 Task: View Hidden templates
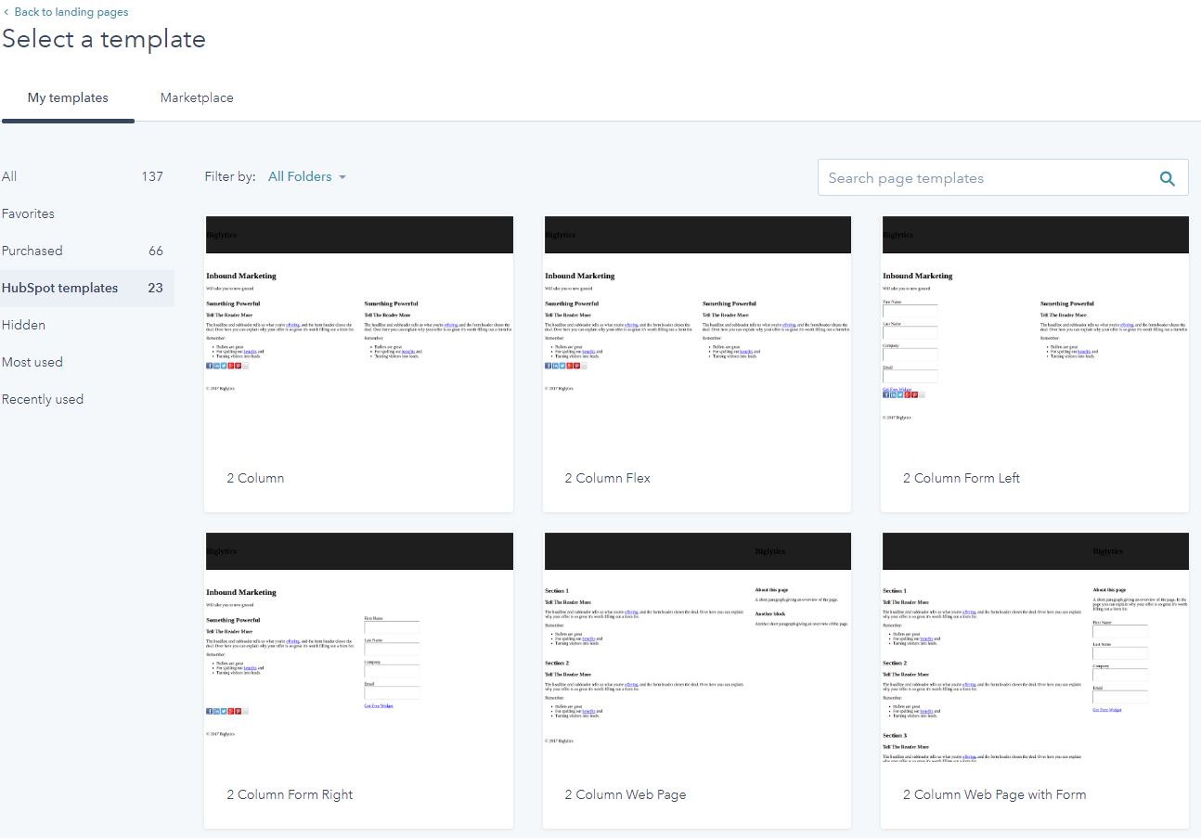23,325
